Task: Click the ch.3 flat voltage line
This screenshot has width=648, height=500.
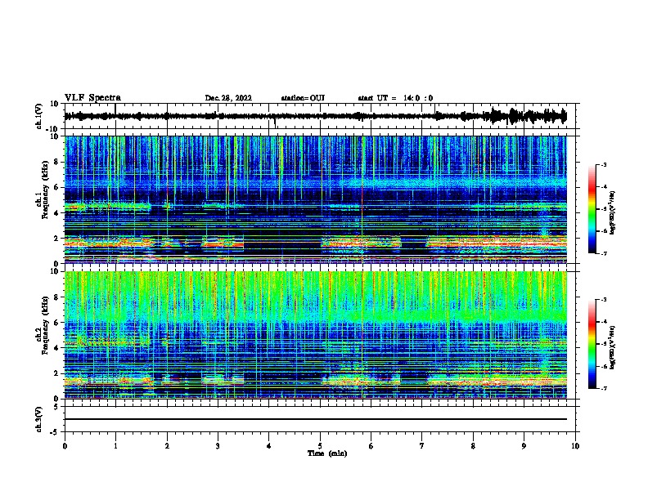Action: [316, 419]
